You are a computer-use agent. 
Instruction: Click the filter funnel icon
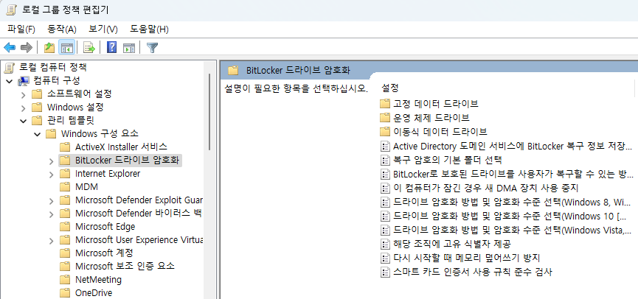152,48
